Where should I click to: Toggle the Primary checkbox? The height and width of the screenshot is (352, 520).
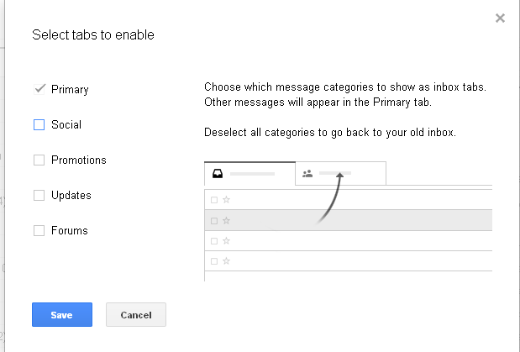point(39,89)
